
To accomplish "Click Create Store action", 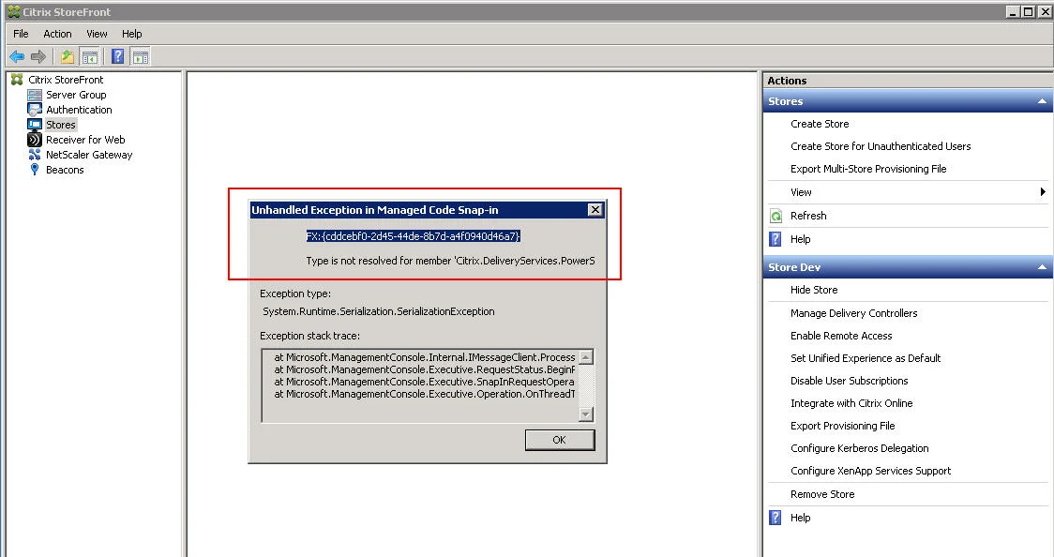I will click(x=820, y=124).
